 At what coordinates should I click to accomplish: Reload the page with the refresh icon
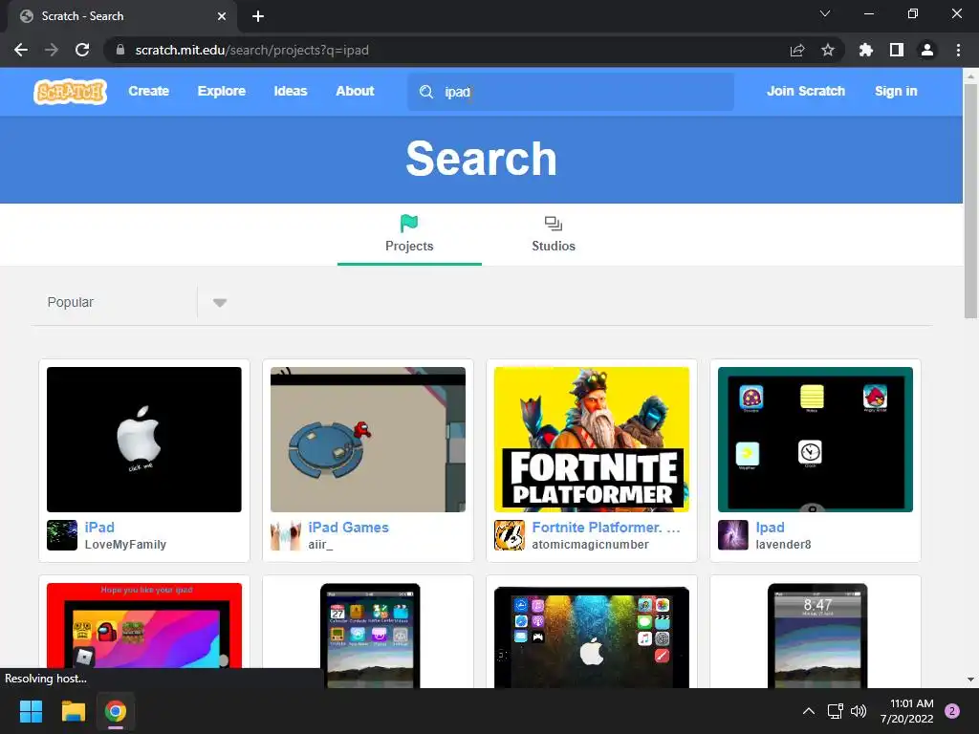tap(82, 50)
